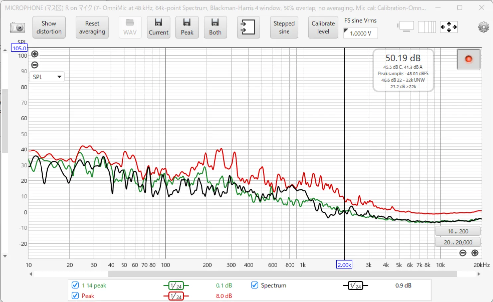This screenshot has height=302, width=493.
Task: Click the four-arrow move graph icon
Action: (x=449, y=27)
